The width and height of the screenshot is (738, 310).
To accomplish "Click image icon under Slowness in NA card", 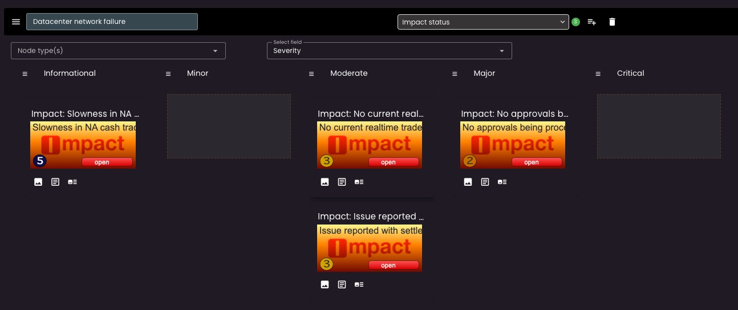I will tap(38, 182).
